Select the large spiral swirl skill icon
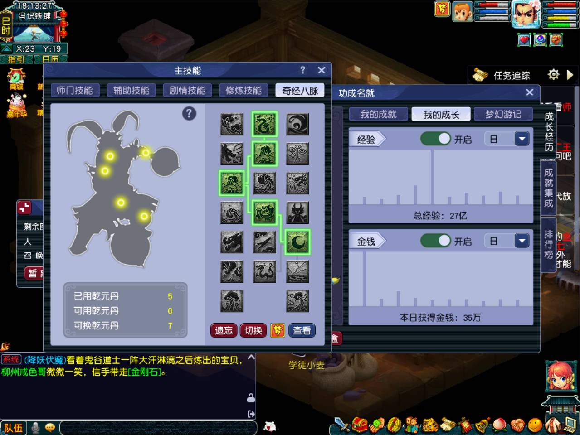Image resolution: width=580 pixels, height=435 pixels. pos(298,124)
